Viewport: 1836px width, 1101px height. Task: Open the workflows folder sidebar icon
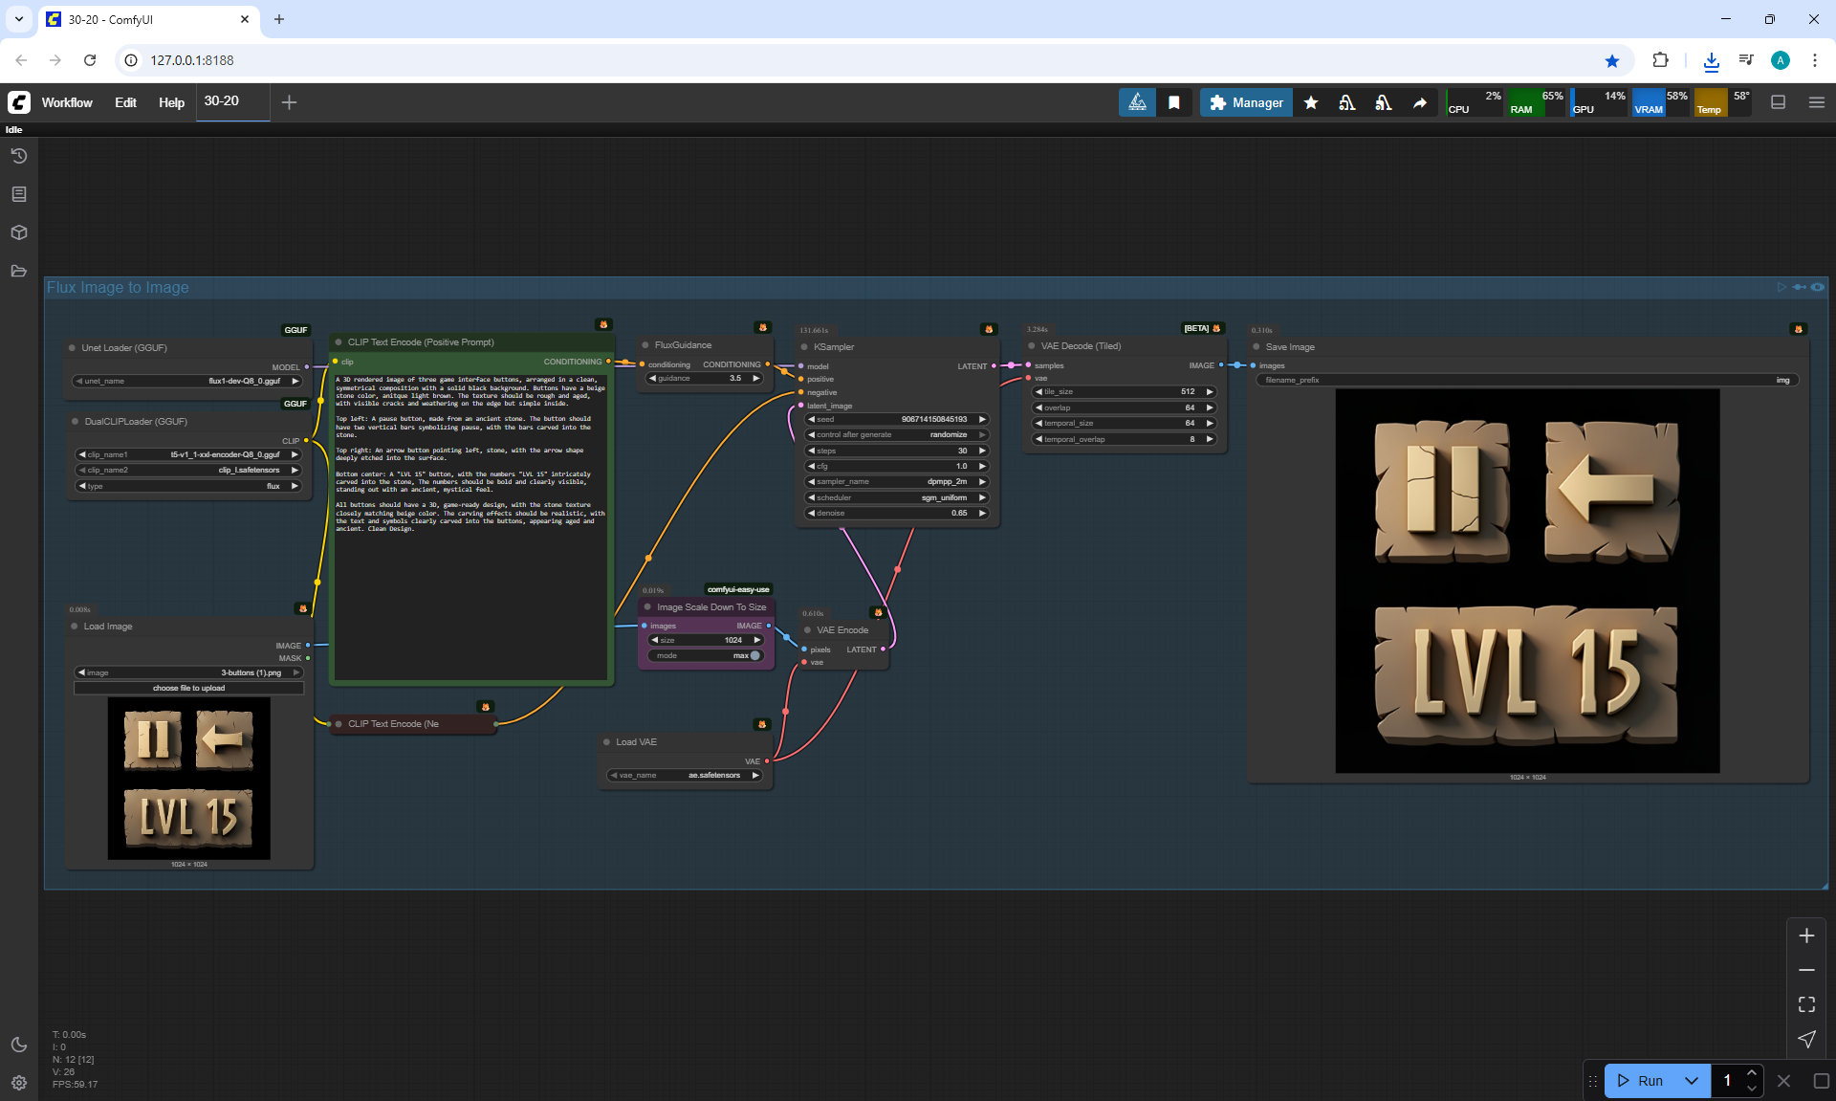click(x=19, y=271)
